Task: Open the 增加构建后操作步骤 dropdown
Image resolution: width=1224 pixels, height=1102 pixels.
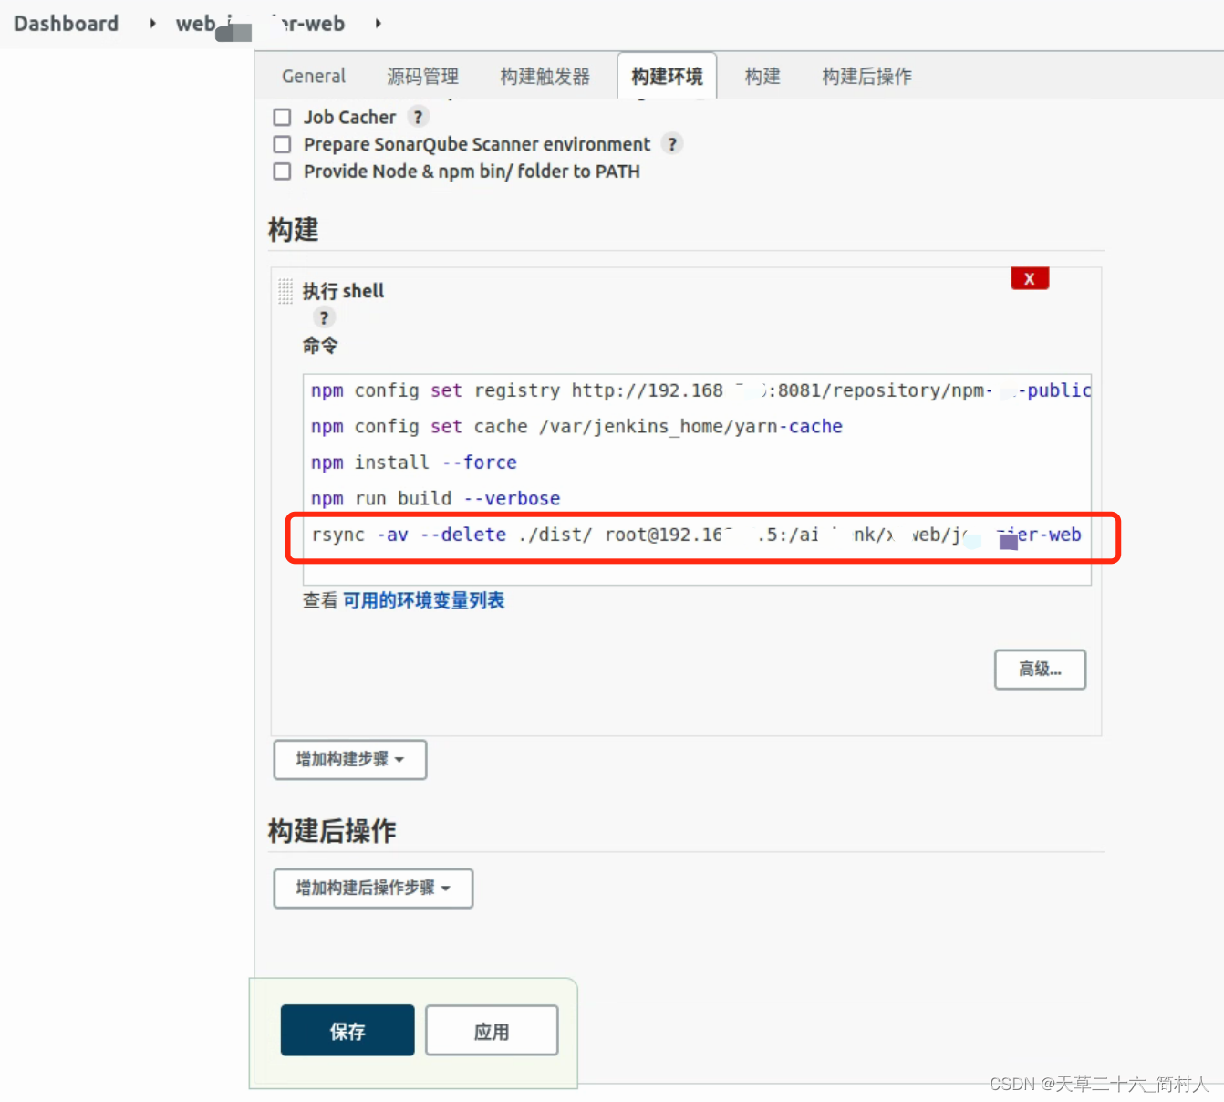Action: pyautogui.click(x=373, y=888)
